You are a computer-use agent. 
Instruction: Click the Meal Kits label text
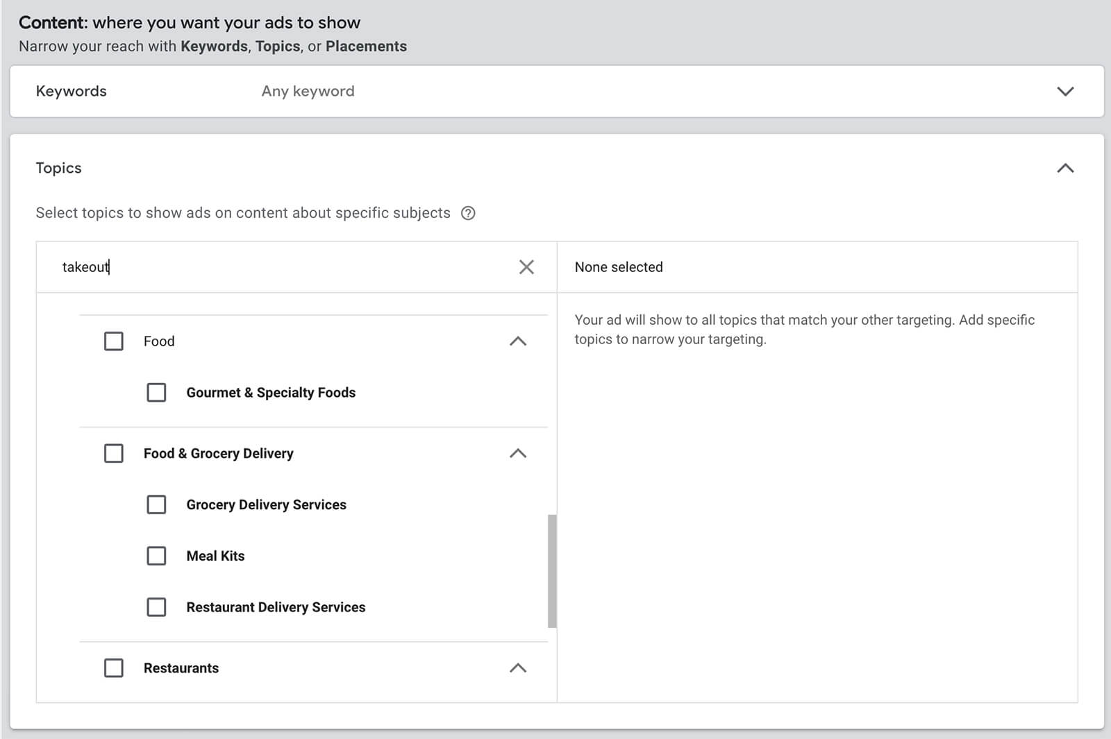click(215, 556)
